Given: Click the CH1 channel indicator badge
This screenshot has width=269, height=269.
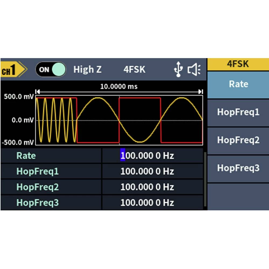Looking at the screenshot, I should click(x=13, y=70).
